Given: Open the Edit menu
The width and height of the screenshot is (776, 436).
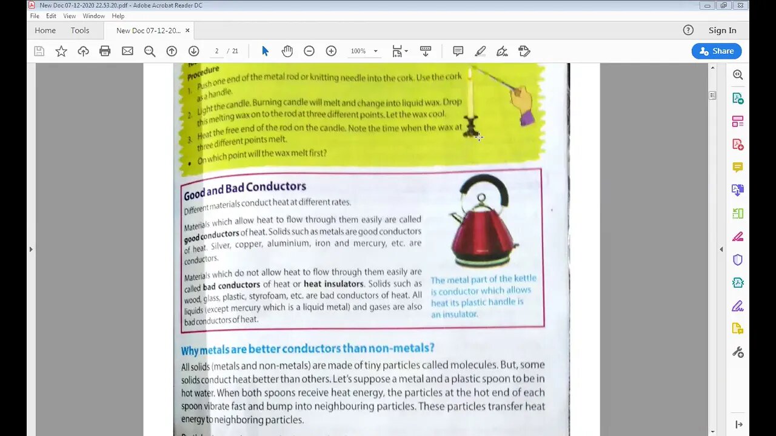Looking at the screenshot, I should tap(52, 16).
